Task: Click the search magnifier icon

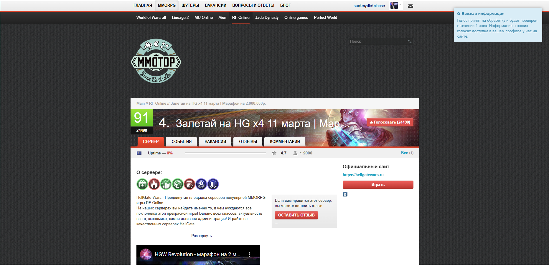Action: 410,41
